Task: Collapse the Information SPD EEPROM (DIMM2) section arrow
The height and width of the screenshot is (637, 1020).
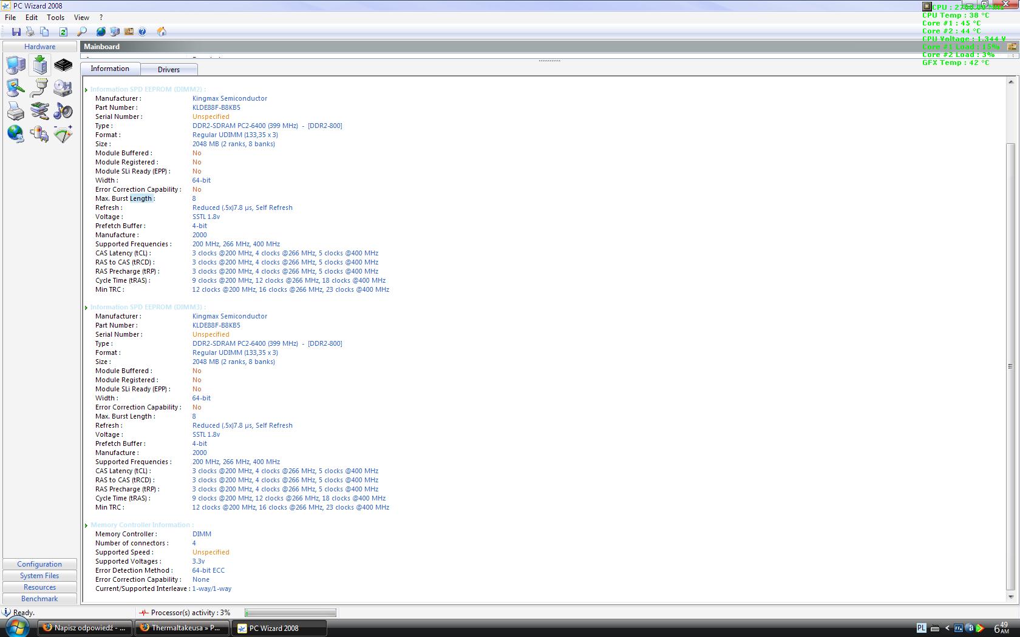Action: point(86,90)
